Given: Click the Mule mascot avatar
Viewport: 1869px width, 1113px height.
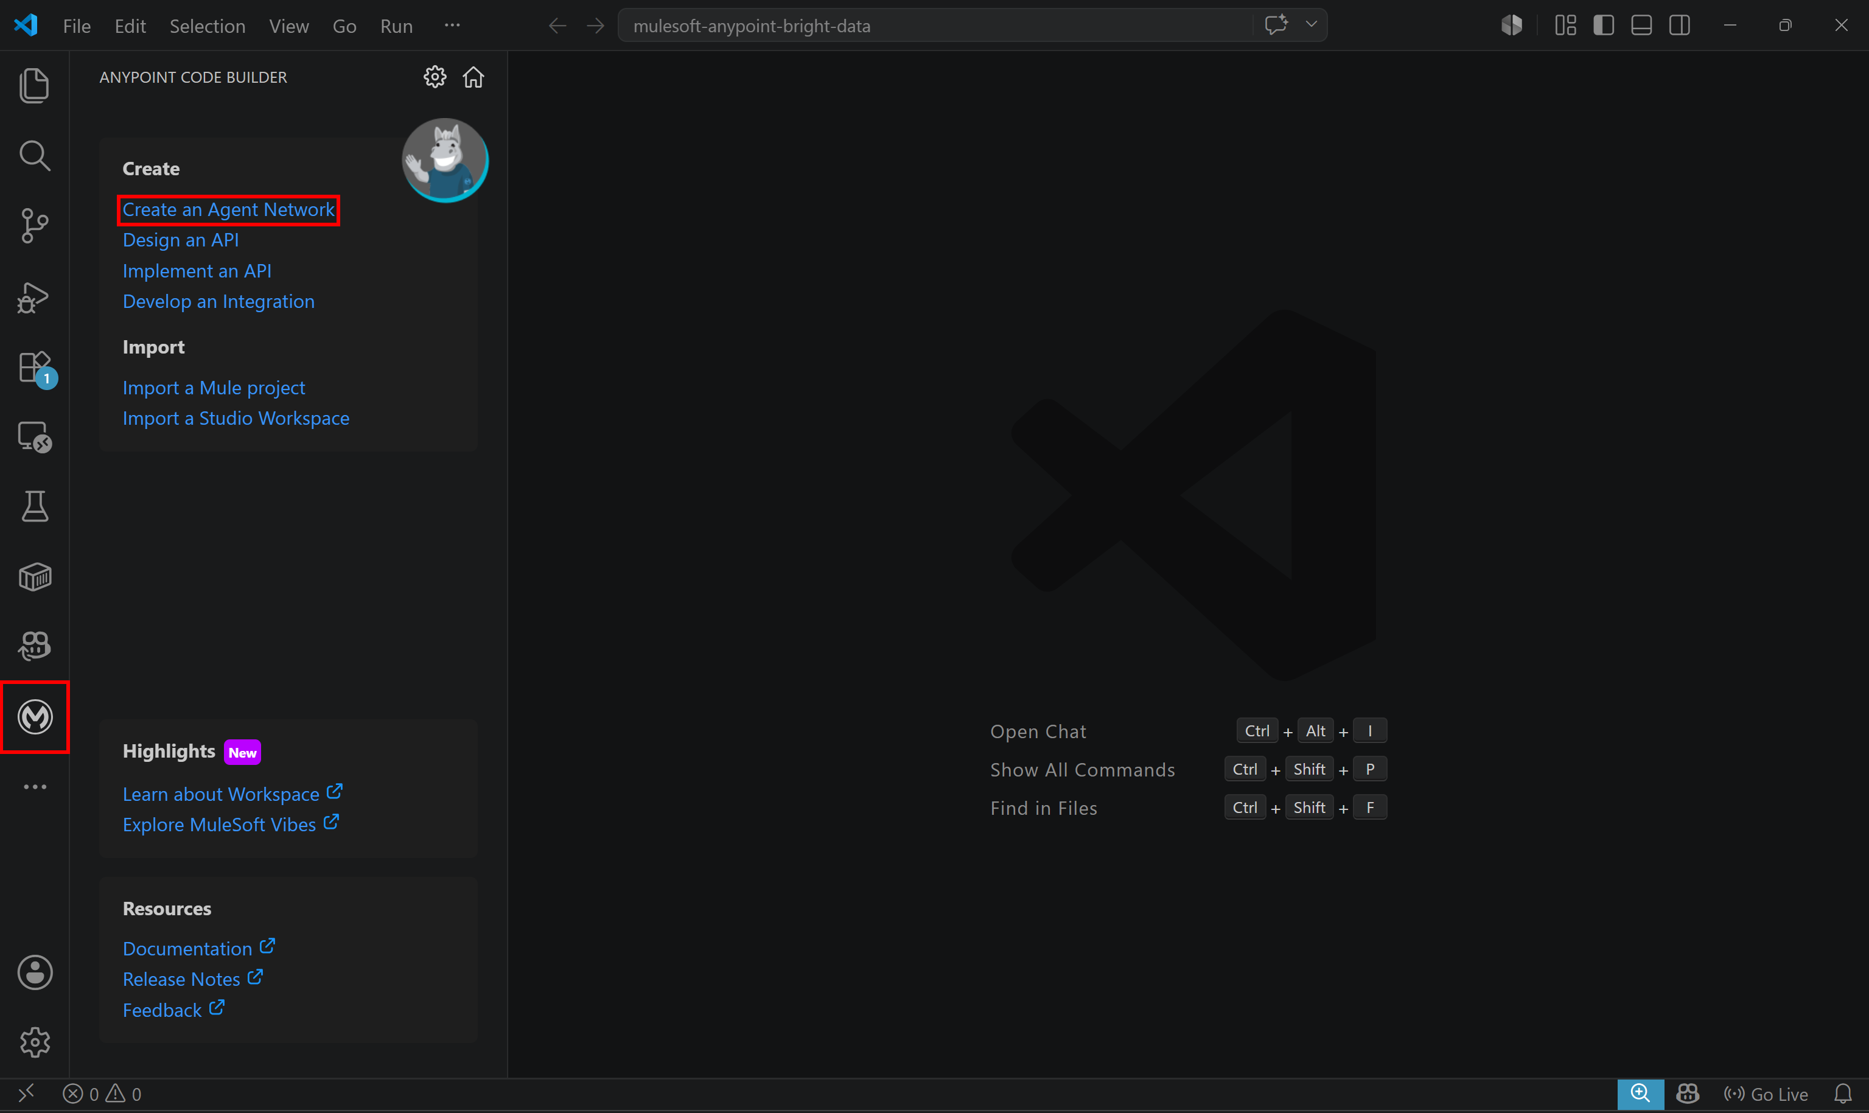Looking at the screenshot, I should pos(445,160).
